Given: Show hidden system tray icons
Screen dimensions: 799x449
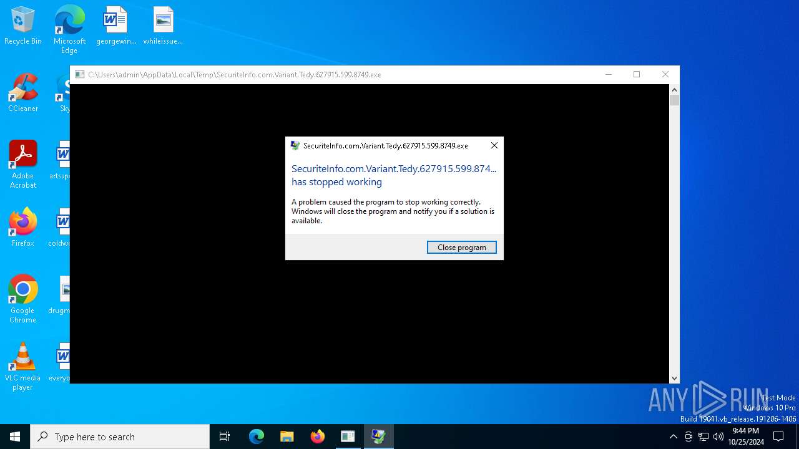Looking at the screenshot, I should 673,437.
